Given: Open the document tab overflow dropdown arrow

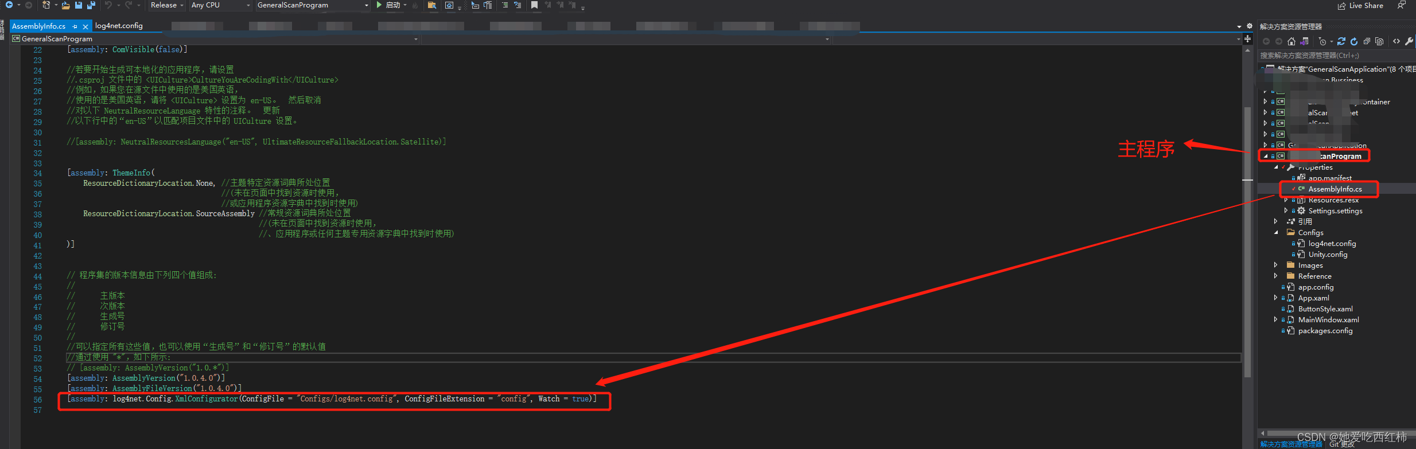Looking at the screenshot, I should click(1239, 26).
